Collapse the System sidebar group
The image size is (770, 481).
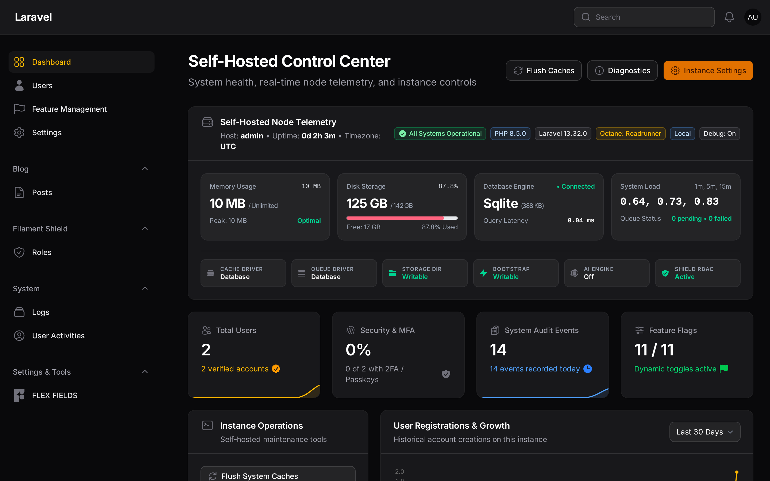pyautogui.click(x=145, y=288)
